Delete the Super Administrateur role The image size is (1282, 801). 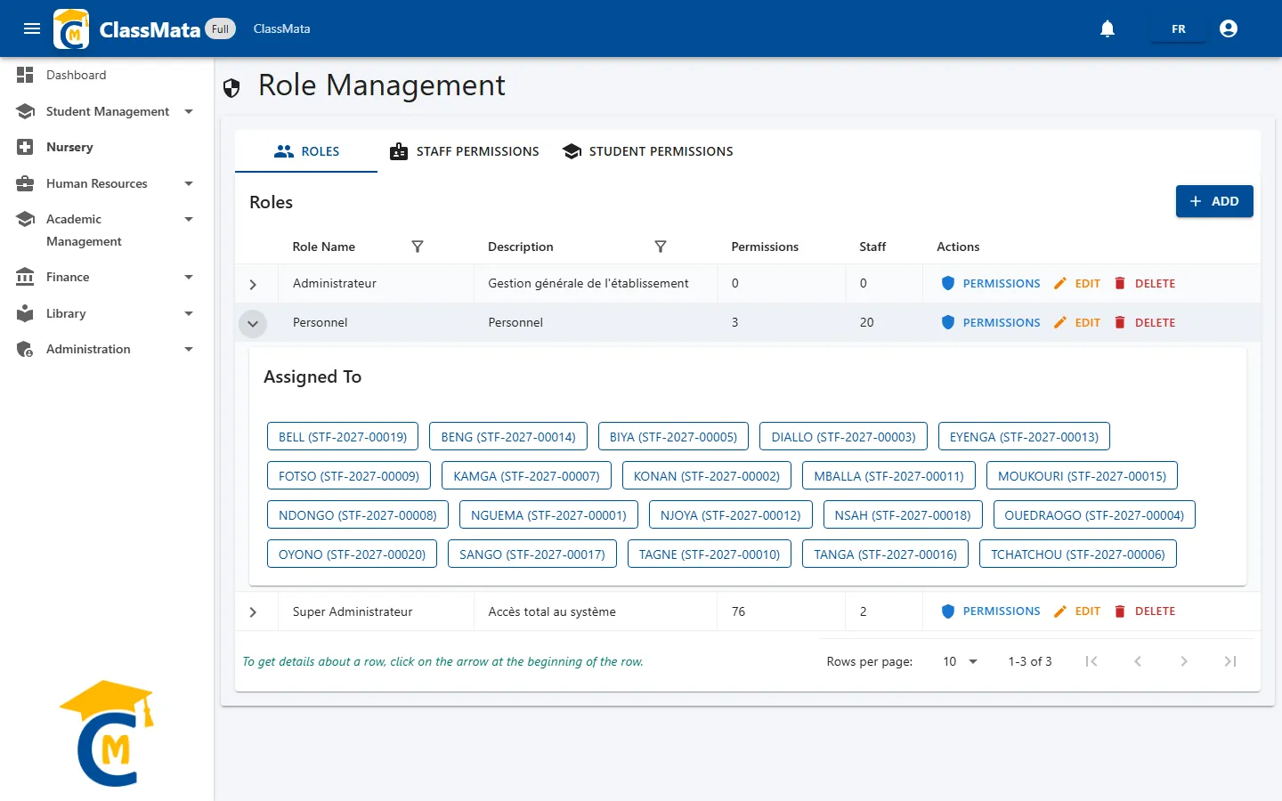coord(1145,611)
